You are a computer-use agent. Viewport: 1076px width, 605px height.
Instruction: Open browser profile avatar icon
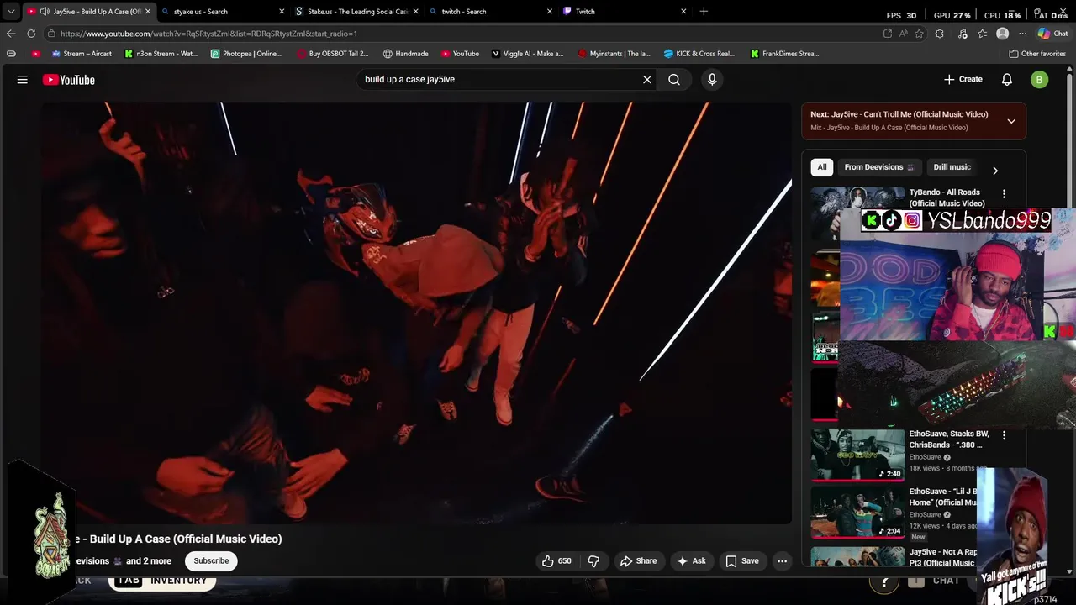1002,34
